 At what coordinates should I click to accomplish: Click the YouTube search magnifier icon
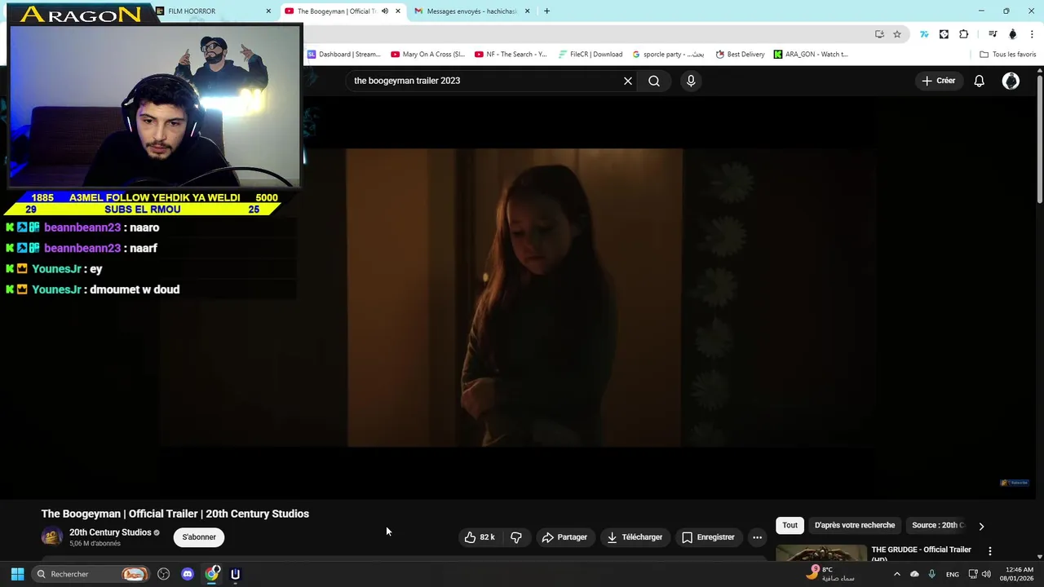pos(654,81)
